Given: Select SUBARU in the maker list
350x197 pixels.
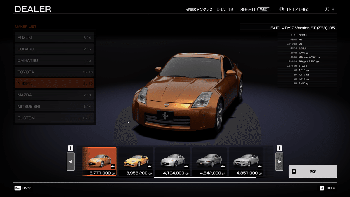Looking at the screenshot, I should pyautogui.click(x=54, y=49).
